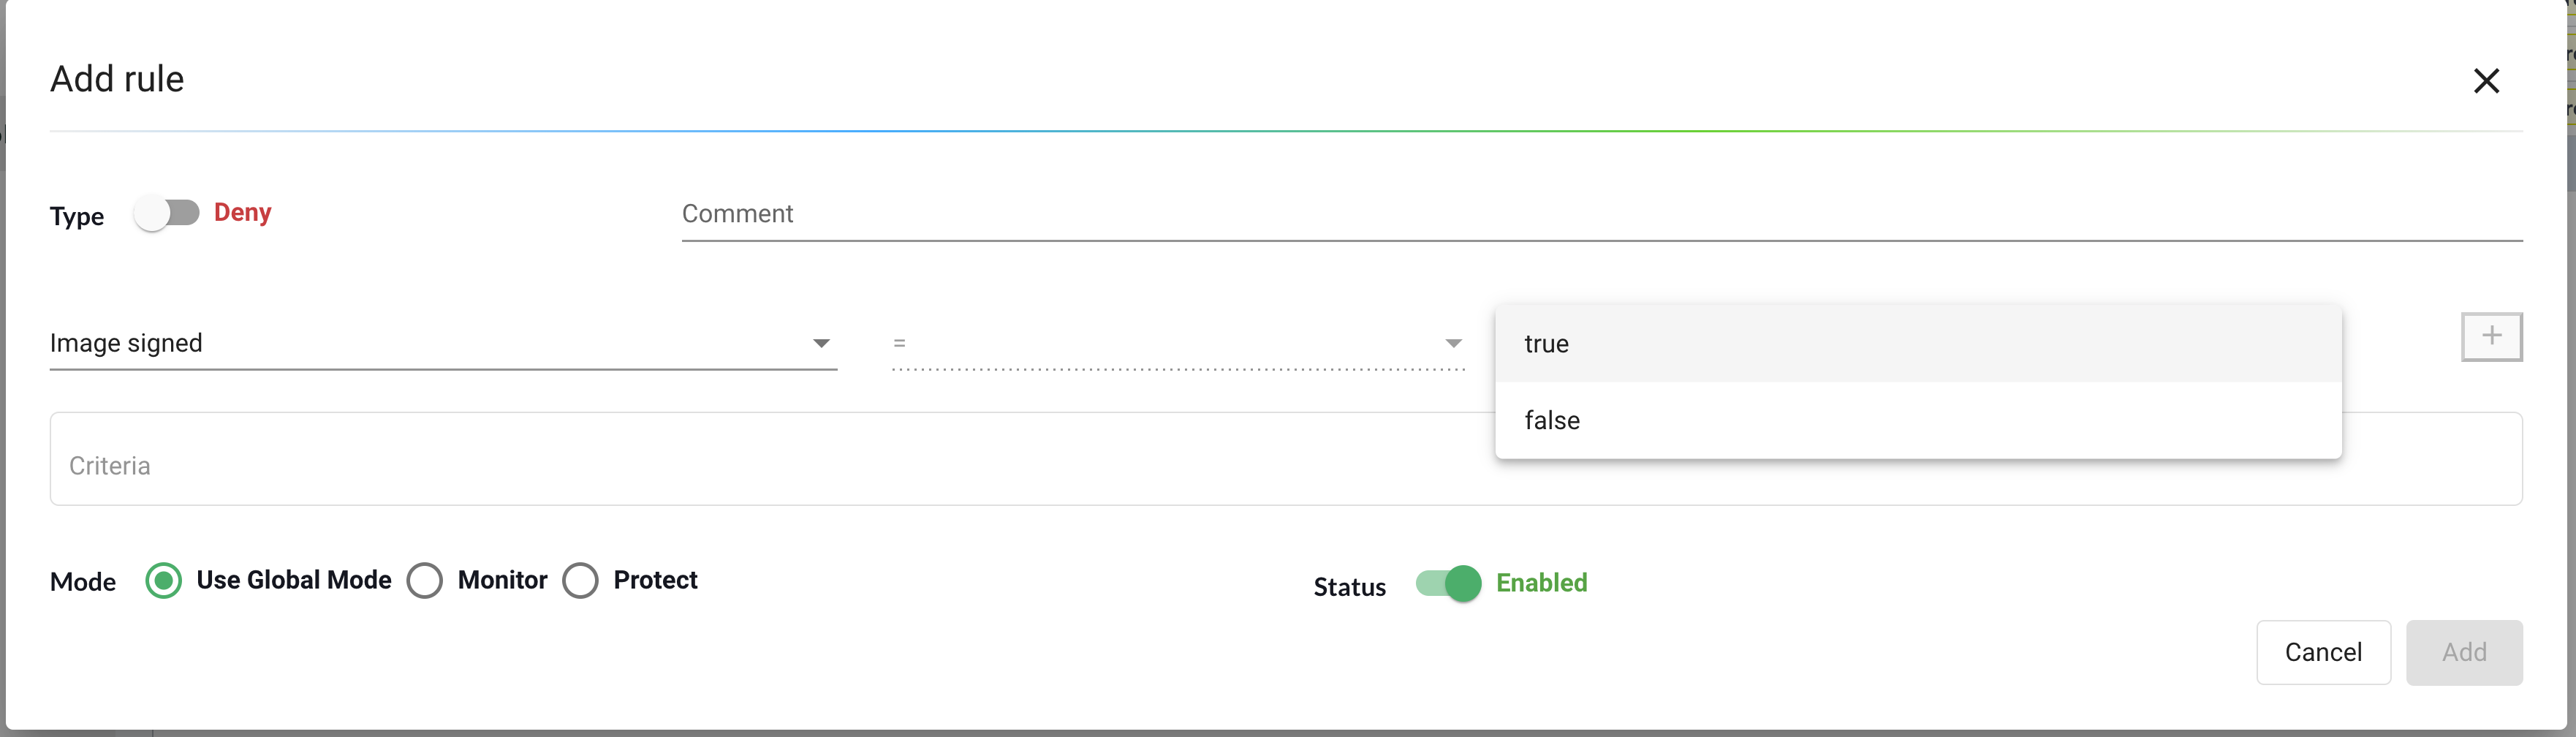The image size is (2576, 737).
Task: Select the Monitor mode radio button
Action: tap(425, 580)
